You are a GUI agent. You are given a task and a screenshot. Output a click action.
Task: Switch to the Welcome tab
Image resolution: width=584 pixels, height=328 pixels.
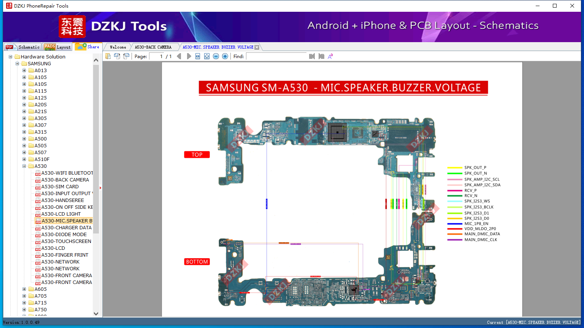(118, 47)
